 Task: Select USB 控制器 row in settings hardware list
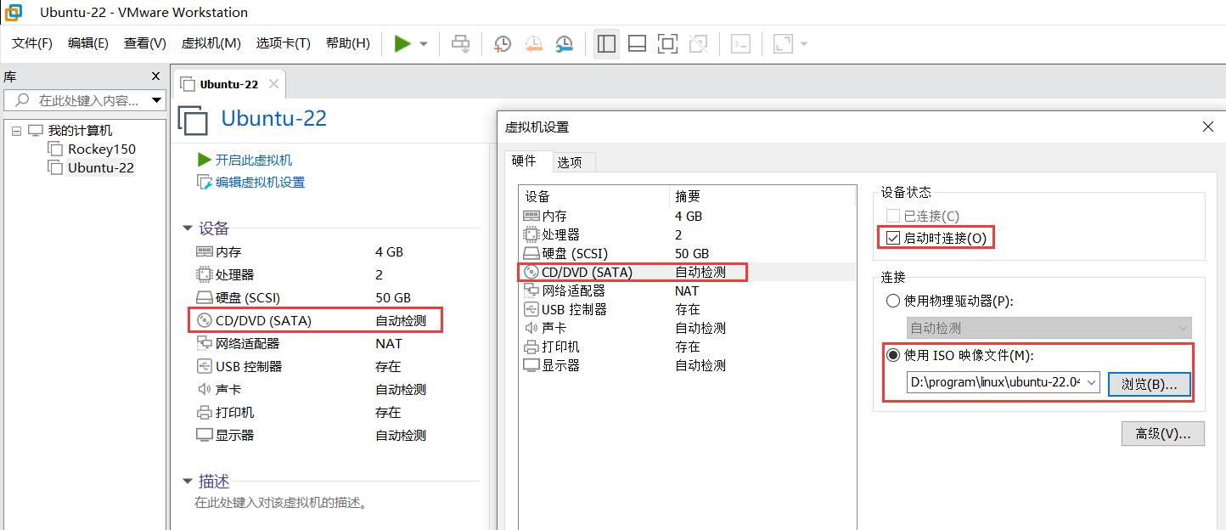(x=687, y=309)
